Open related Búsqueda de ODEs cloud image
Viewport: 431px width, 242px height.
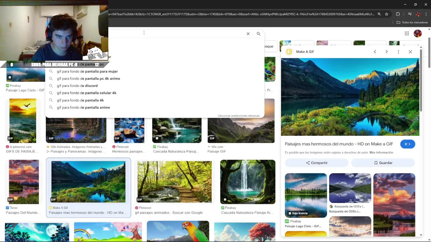350,188
